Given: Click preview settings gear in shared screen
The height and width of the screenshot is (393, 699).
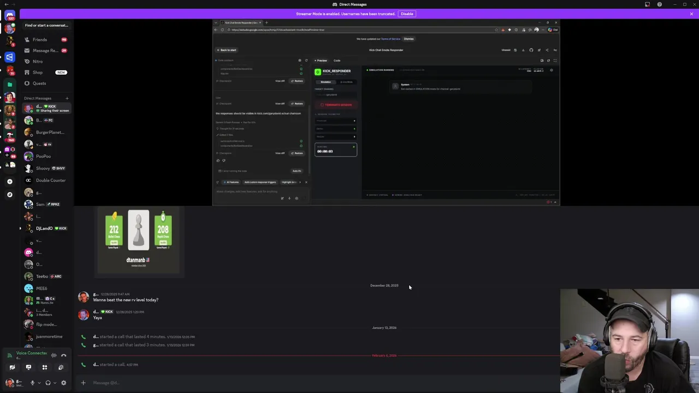Looking at the screenshot, I should point(551,70).
